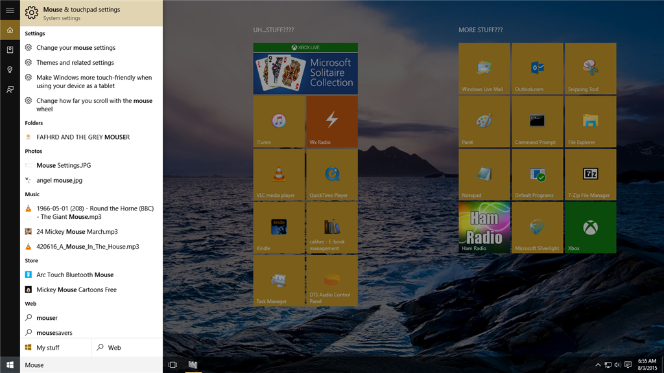Show hidden icons in system tray
The height and width of the screenshot is (373, 664).
598,365
